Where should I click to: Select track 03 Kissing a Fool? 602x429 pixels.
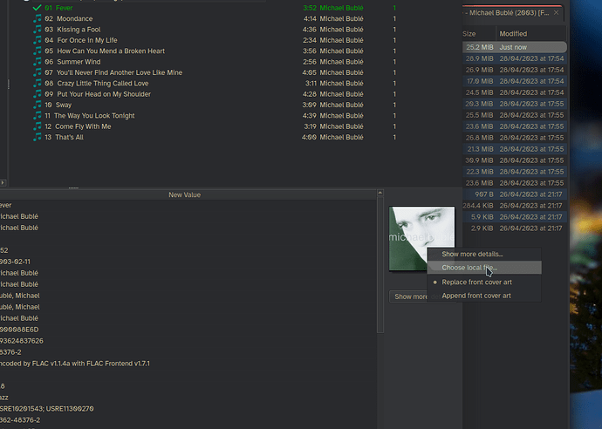click(x=215, y=29)
